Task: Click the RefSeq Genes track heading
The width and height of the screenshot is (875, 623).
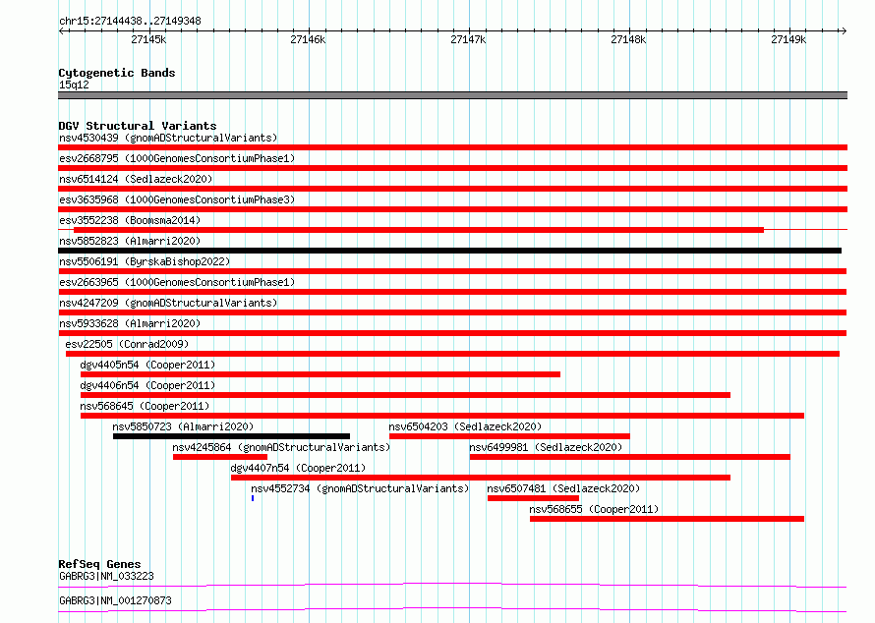Action: [x=99, y=564]
